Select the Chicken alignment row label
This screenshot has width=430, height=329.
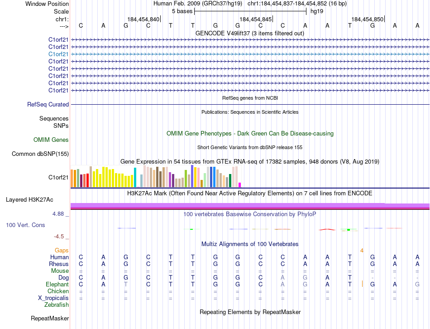(58, 291)
